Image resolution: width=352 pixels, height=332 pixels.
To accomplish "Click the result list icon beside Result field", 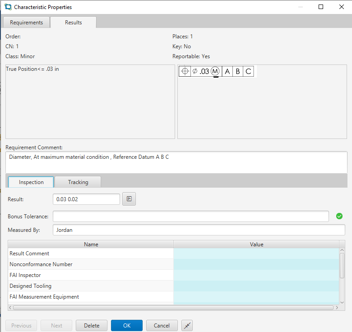I will coord(129,199).
